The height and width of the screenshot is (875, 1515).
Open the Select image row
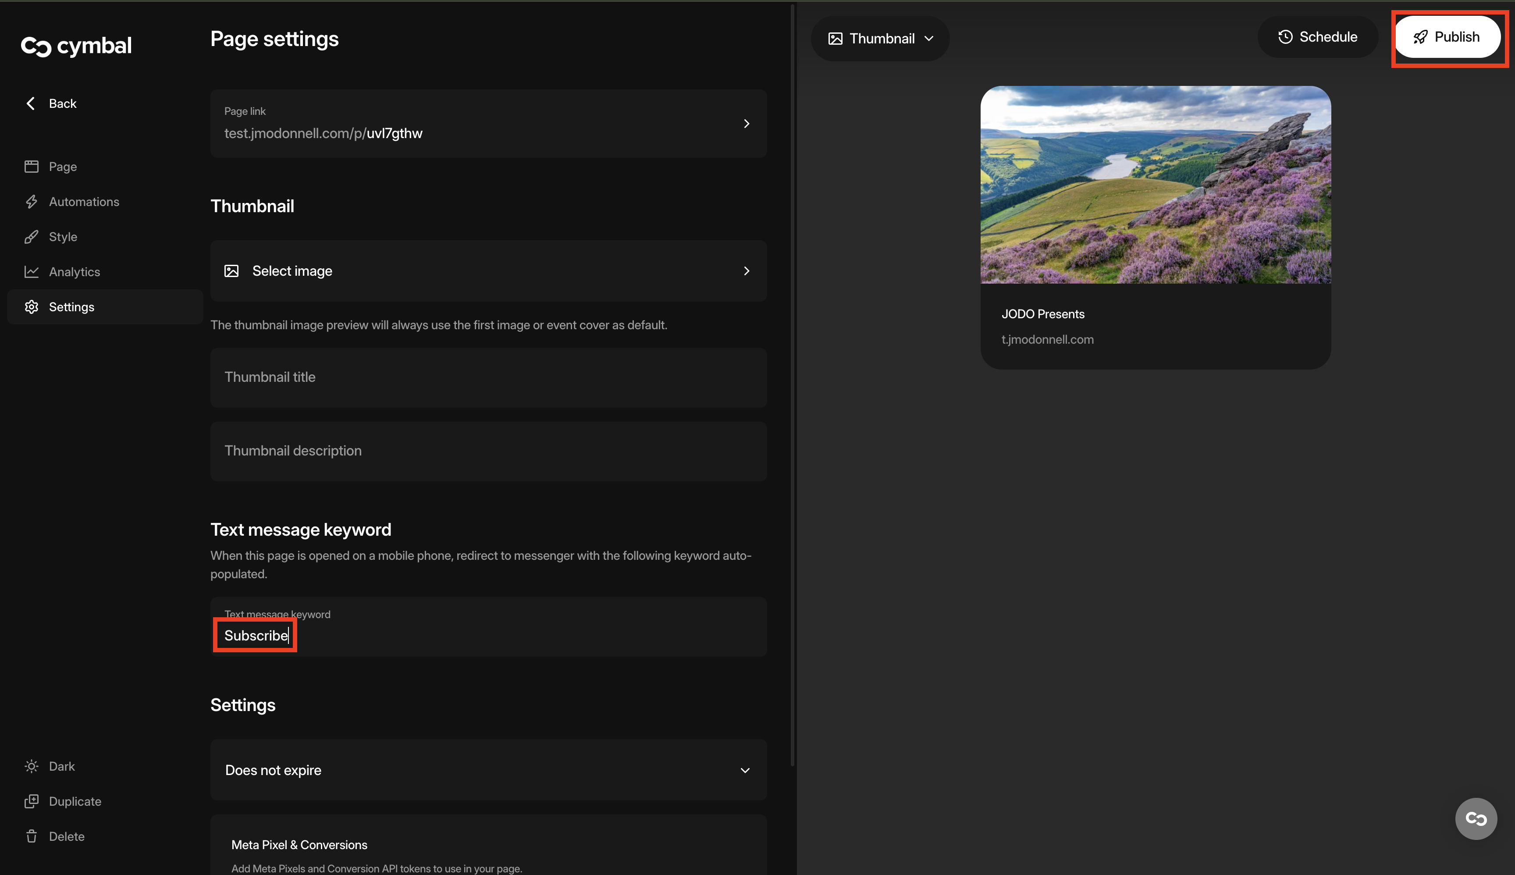tap(488, 271)
